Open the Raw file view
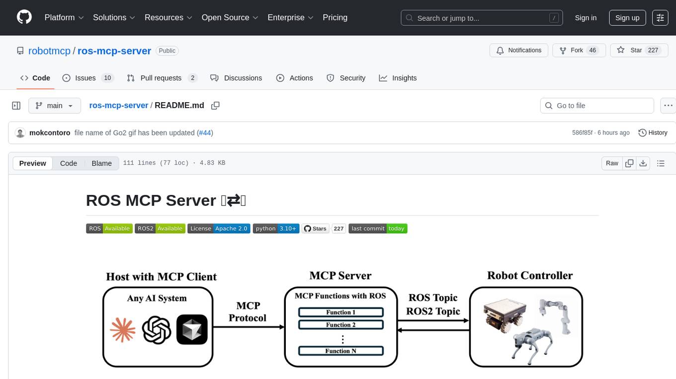The height and width of the screenshot is (379, 676). [x=612, y=163]
